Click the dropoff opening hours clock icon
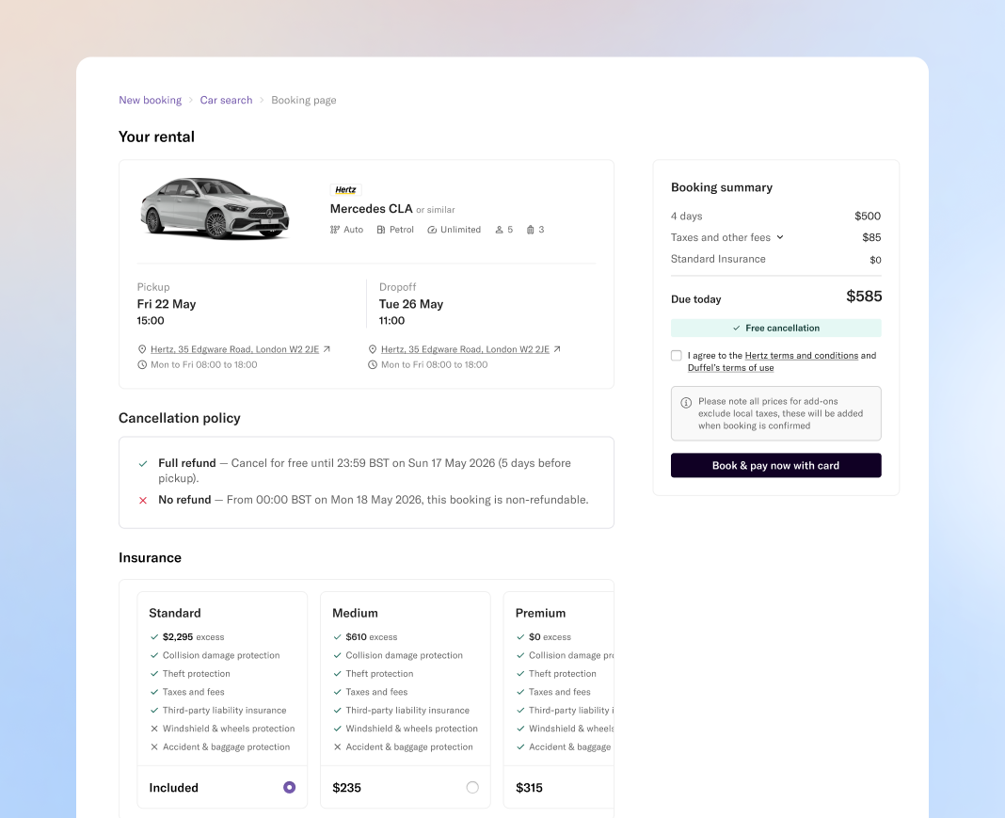Screen dimensions: 1005x818 (x=373, y=365)
